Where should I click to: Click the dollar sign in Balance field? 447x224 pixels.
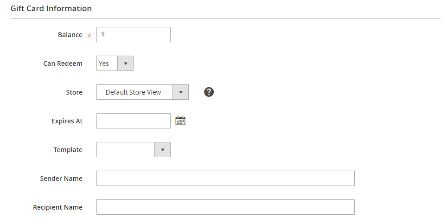pyautogui.click(x=103, y=34)
